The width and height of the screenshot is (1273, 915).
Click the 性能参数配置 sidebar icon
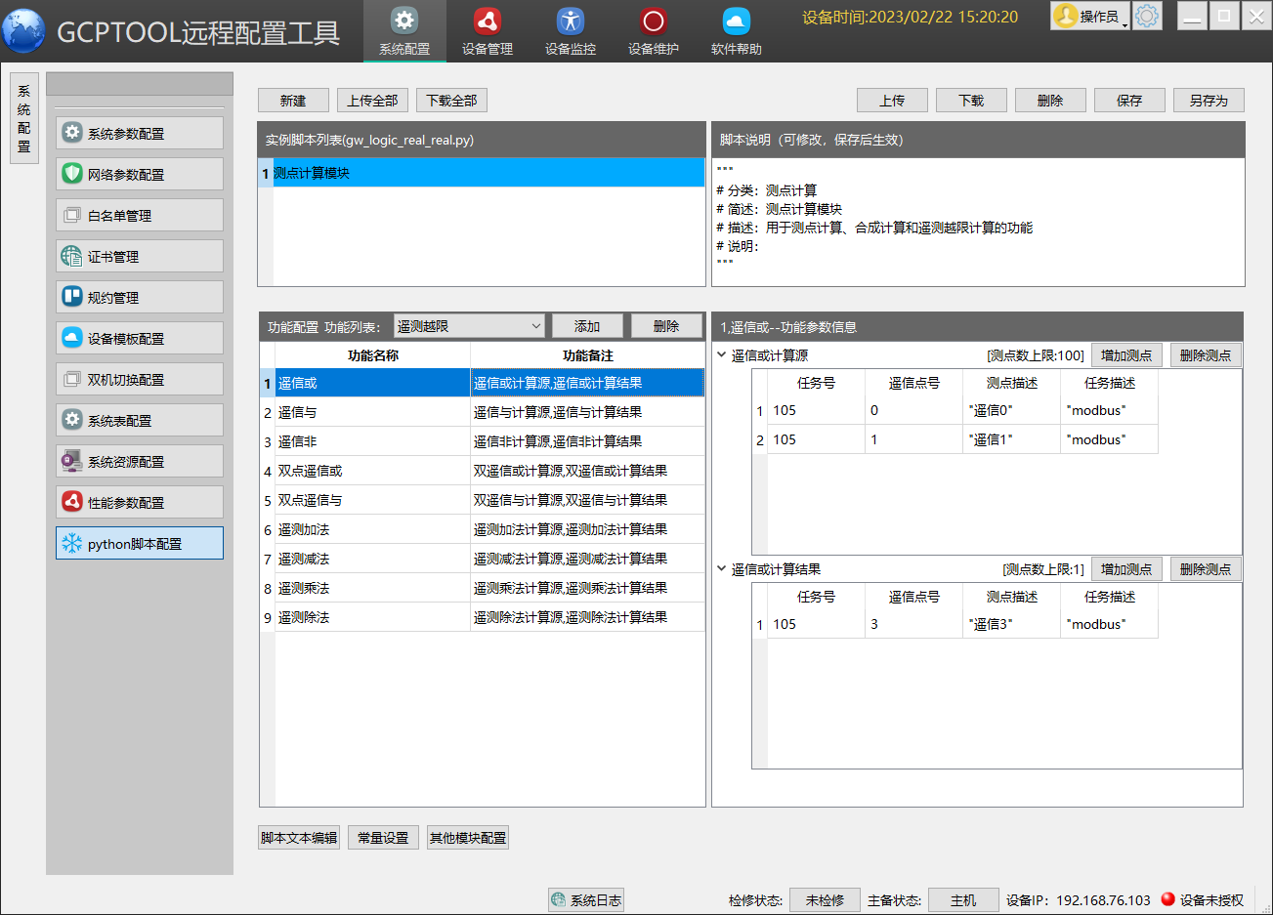[x=72, y=502]
